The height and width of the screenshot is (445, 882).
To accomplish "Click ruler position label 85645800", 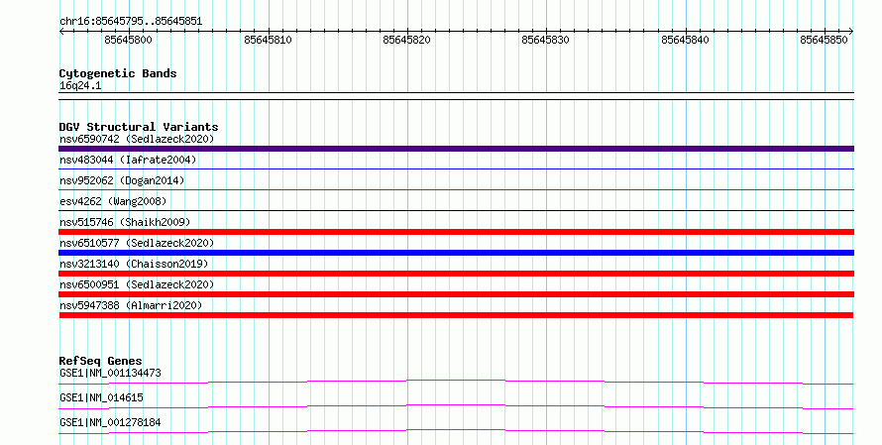I will (x=128, y=40).
